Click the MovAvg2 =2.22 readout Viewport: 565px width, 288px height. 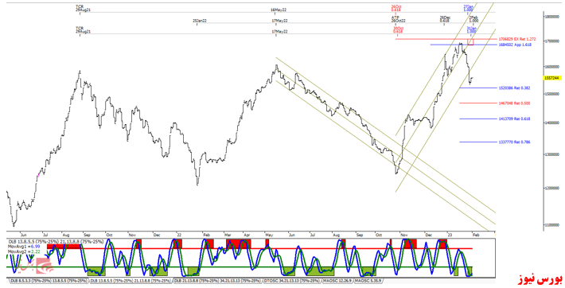pos(24,251)
